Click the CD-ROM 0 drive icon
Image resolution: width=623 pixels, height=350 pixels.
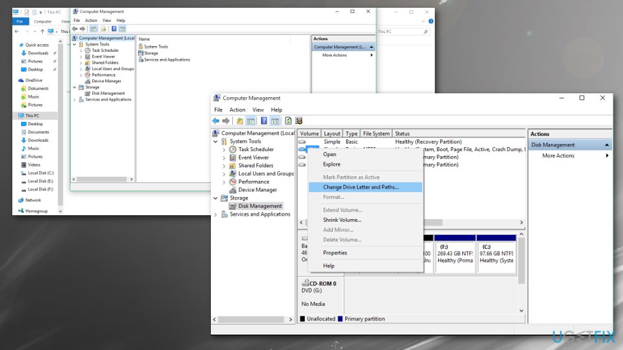[x=306, y=283]
